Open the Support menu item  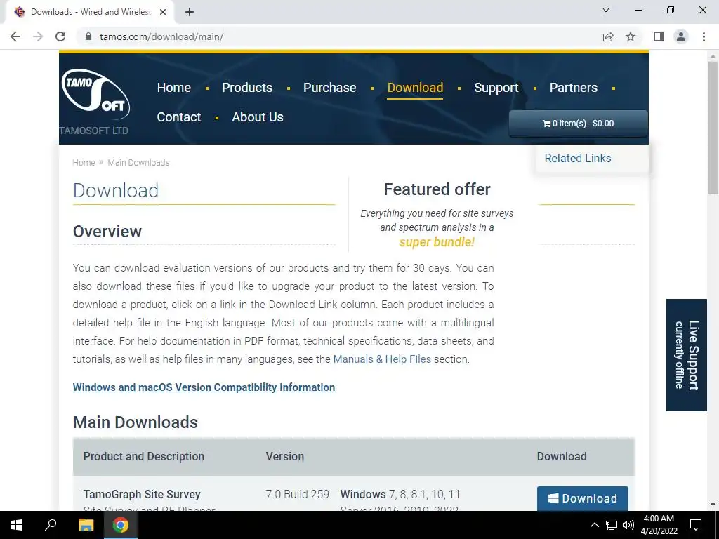(x=496, y=88)
